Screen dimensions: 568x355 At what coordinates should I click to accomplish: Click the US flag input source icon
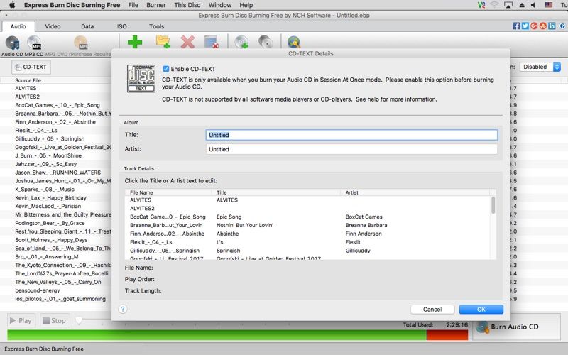pyautogui.click(x=549, y=5)
